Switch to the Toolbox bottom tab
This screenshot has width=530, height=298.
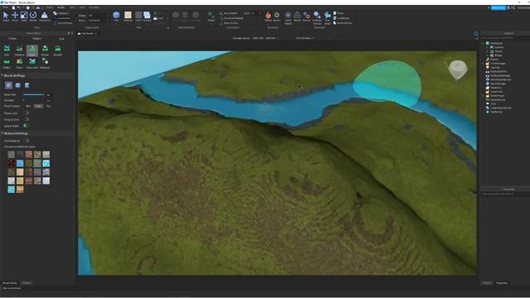tap(26, 283)
